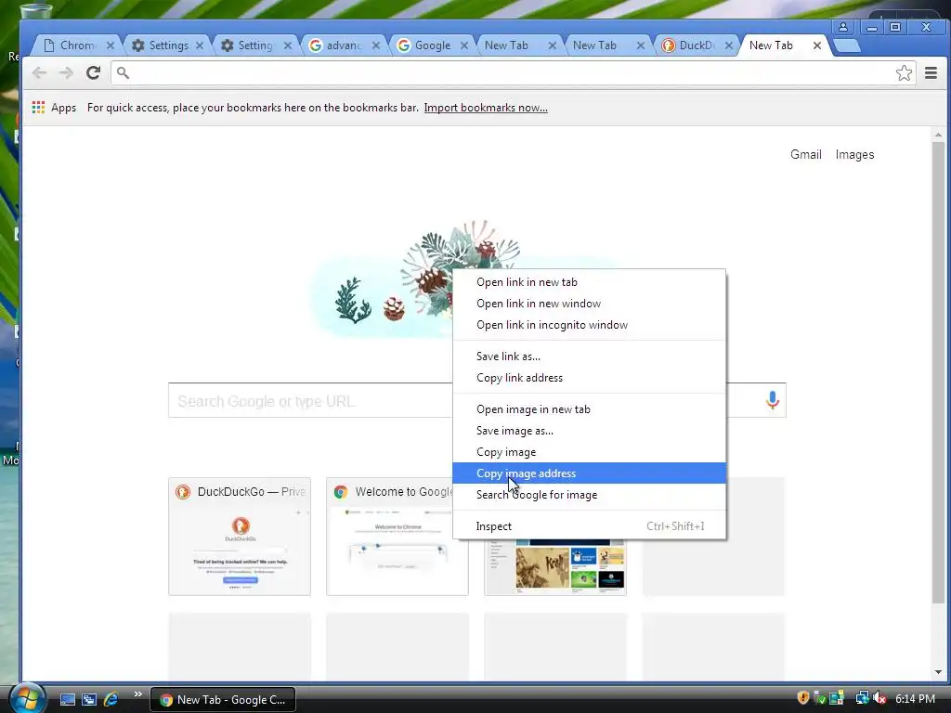The image size is (951, 713).
Task: Select Copy link address
Action: tap(589, 378)
